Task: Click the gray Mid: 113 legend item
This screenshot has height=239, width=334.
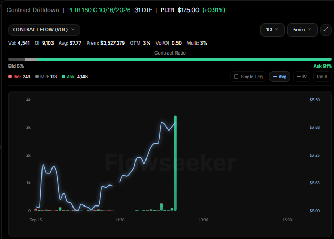Action: pyautogui.click(x=46, y=77)
